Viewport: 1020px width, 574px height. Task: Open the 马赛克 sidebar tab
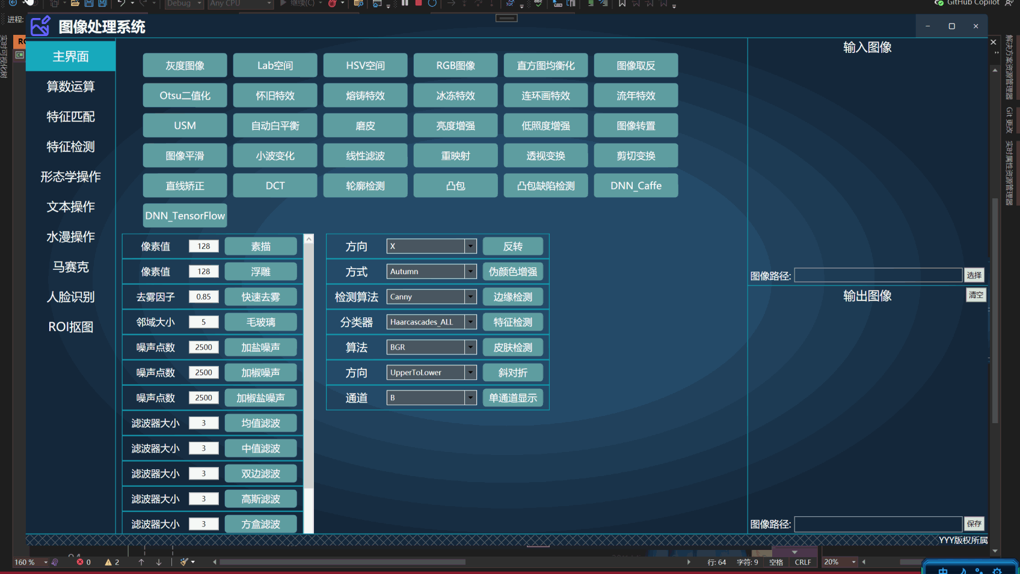[x=70, y=267]
